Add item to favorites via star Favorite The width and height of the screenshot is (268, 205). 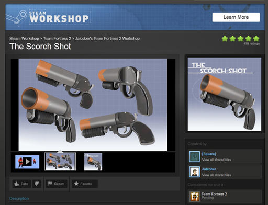(84, 184)
